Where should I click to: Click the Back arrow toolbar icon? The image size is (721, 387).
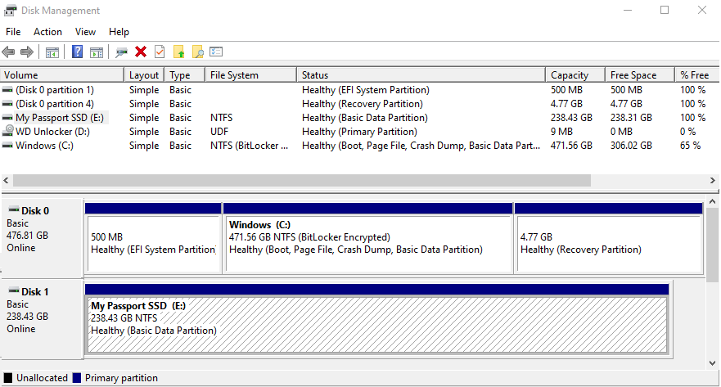click(9, 52)
